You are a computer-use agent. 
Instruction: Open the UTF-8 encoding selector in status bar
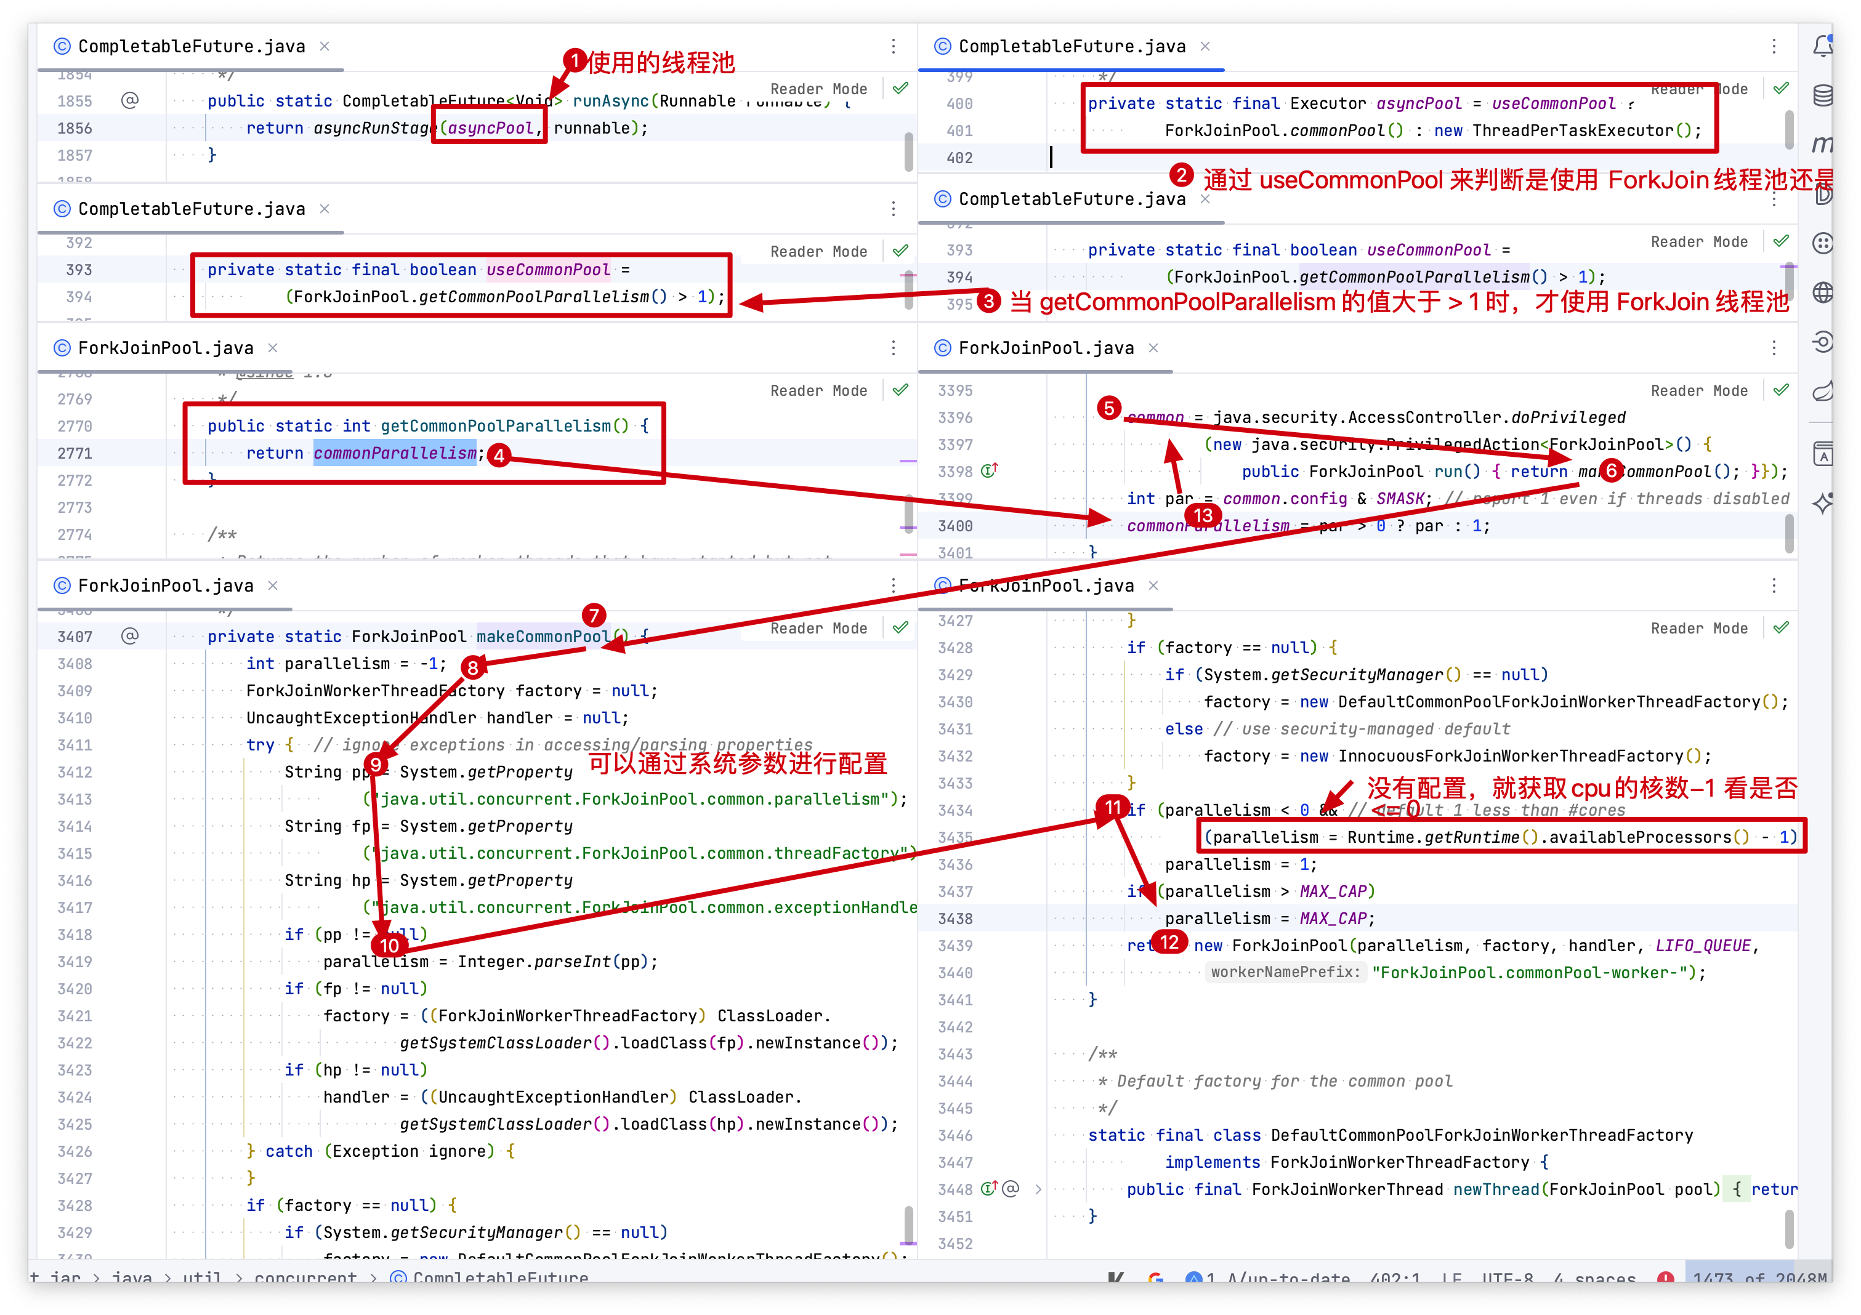[x=1507, y=1277]
